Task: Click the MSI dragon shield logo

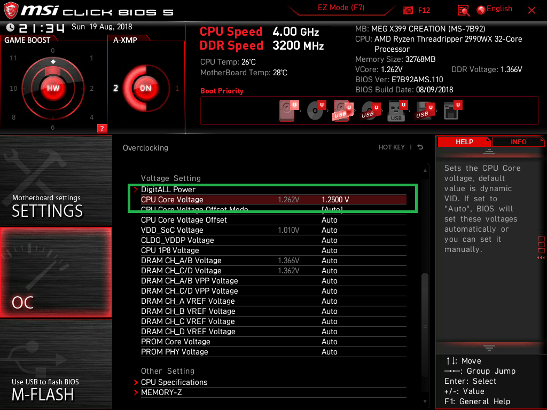Action: click(11, 11)
